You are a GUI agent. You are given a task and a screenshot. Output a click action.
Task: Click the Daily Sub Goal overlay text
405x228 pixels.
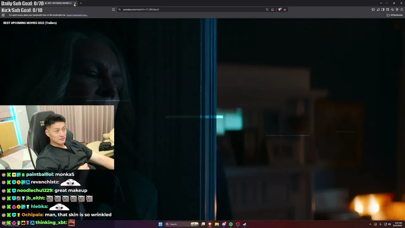pyautogui.click(x=22, y=3)
